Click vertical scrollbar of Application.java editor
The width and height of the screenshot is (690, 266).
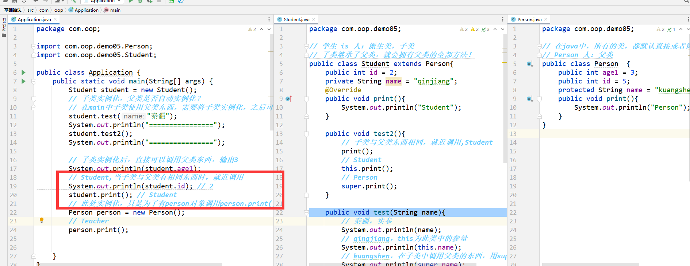pyautogui.click(x=272, y=82)
